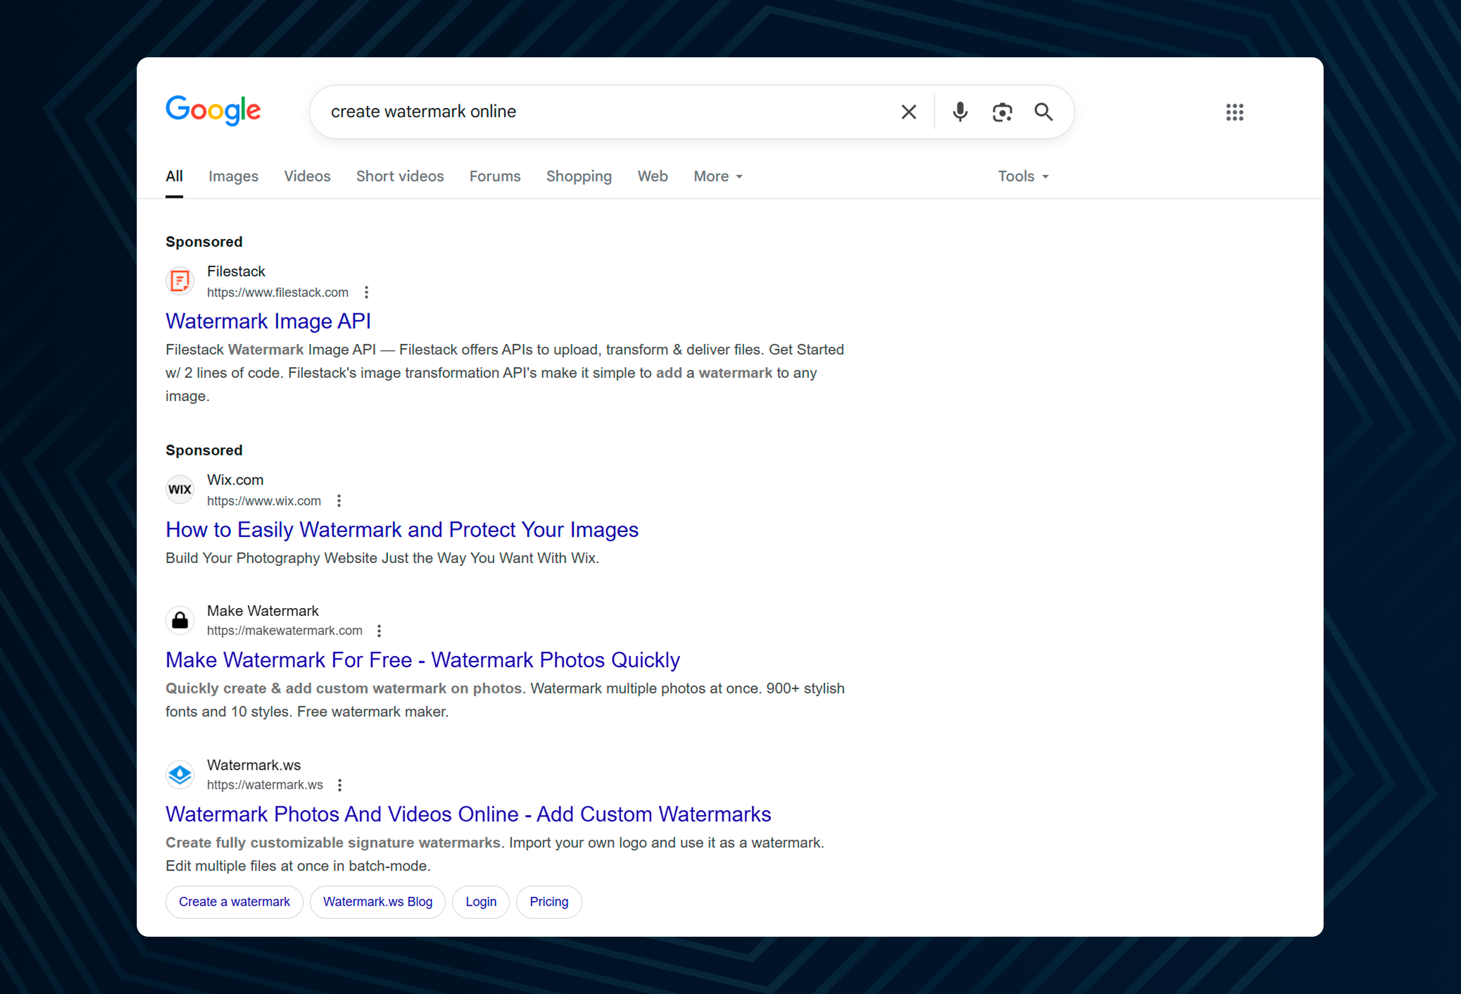The image size is (1461, 994).
Task: Select the All results tab
Action: [174, 176]
